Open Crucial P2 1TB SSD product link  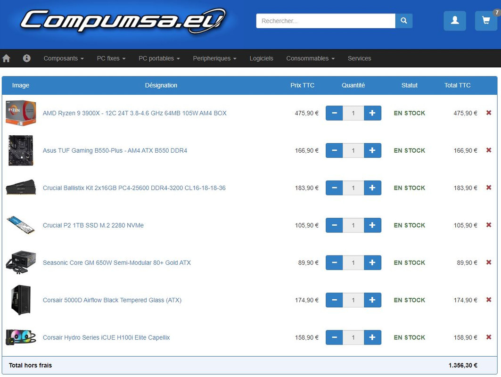[93, 225]
